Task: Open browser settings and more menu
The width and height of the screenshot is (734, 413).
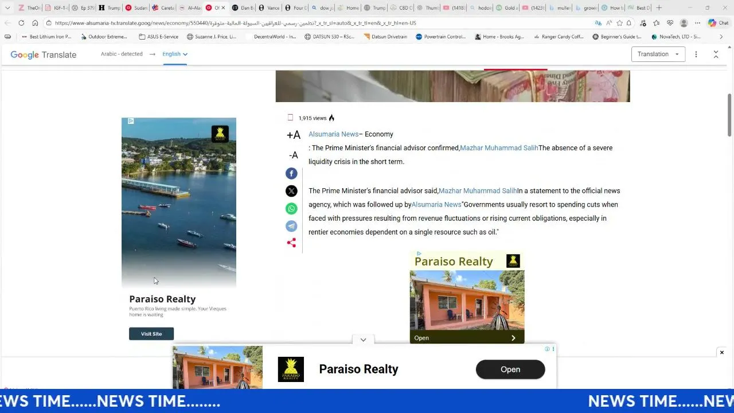Action: 697,23
